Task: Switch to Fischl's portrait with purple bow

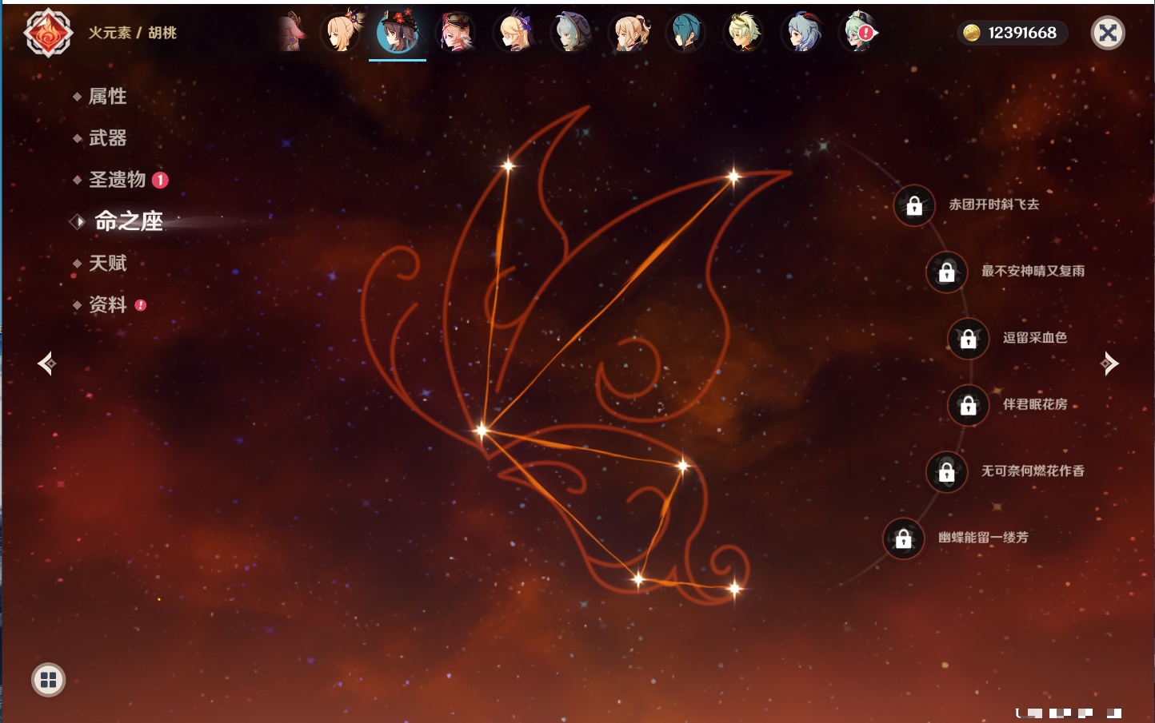Action: [514, 32]
